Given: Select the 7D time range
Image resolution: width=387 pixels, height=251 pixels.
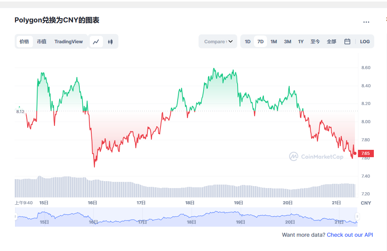Looking at the screenshot, I should point(260,41).
